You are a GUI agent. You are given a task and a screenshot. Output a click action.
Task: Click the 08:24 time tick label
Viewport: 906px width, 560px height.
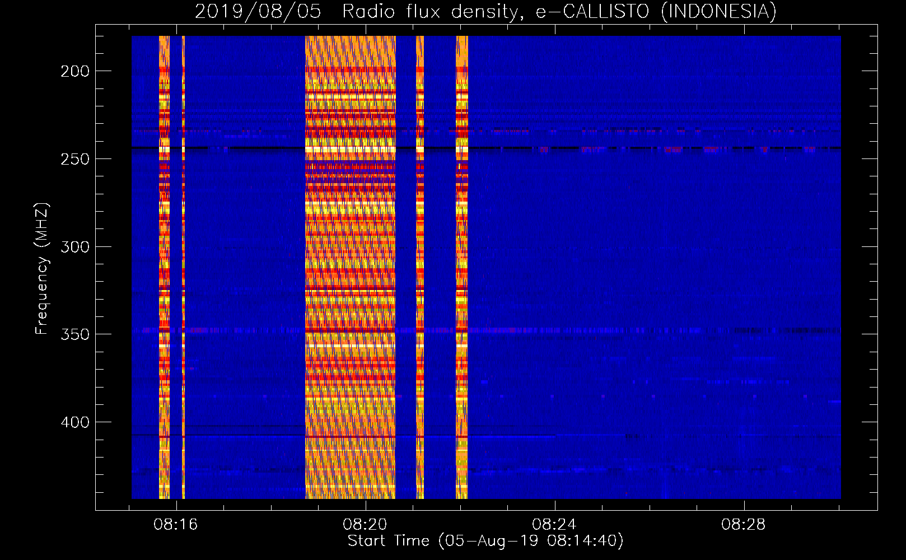tap(554, 525)
